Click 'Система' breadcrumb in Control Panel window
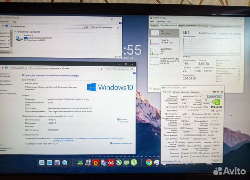The height and width of the screenshot is (180, 250). (x=66, y=68)
